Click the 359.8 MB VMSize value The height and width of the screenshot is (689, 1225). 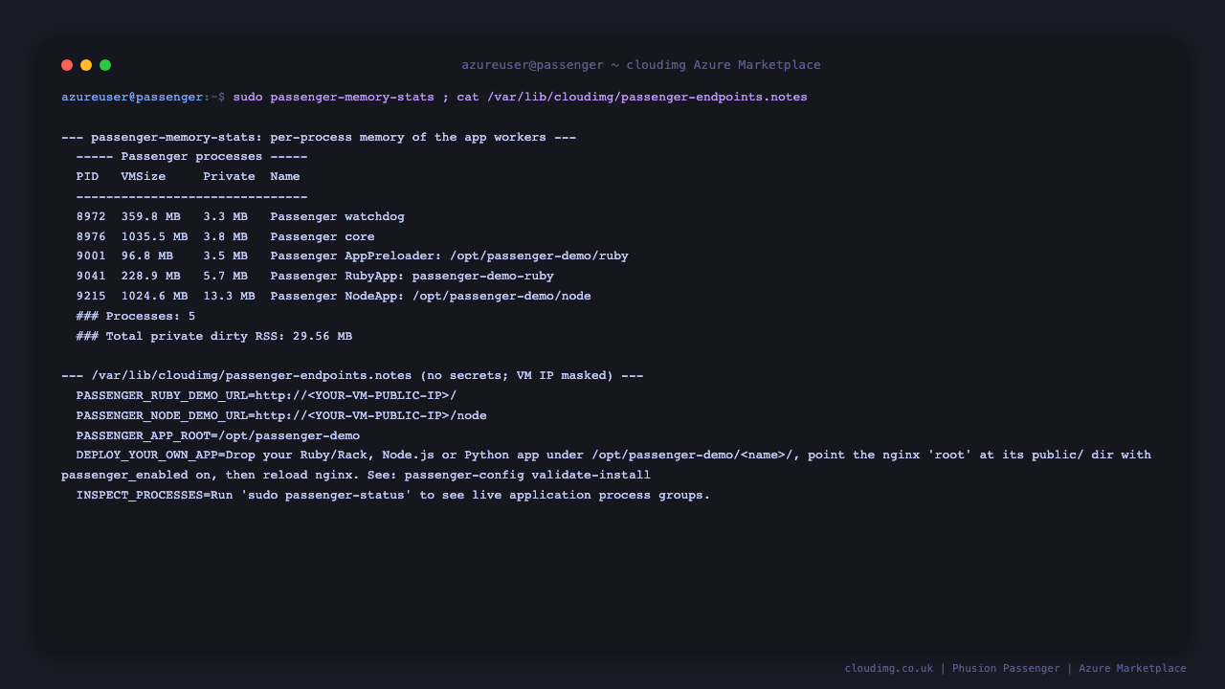(x=151, y=216)
